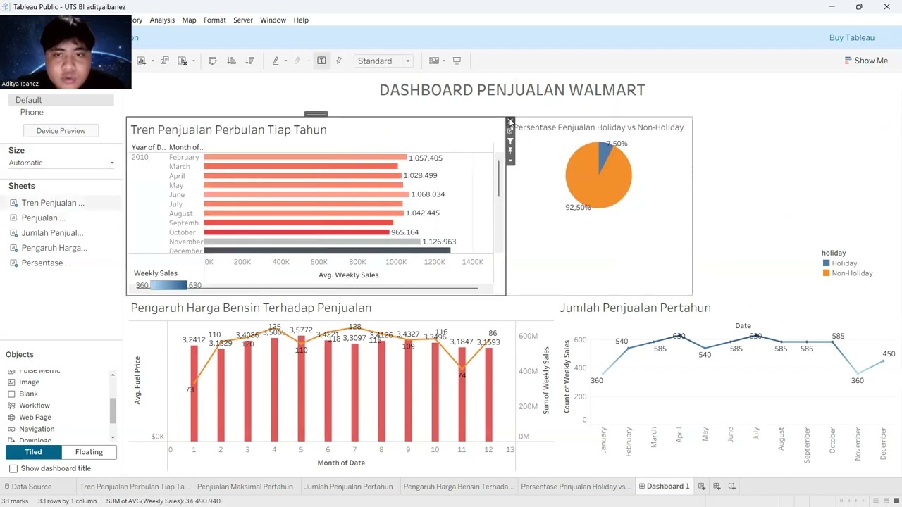This screenshot has width=902, height=507.
Task: Open the Window menu
Action: [x=273, y=20]
